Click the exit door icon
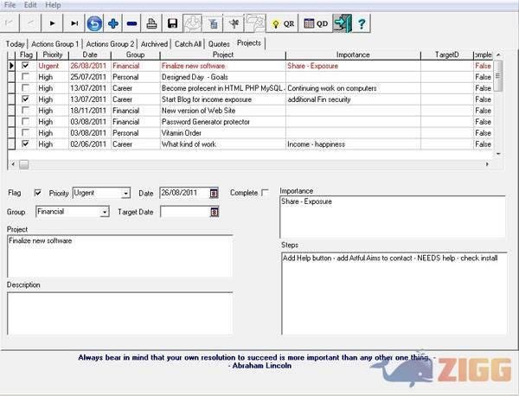This screenshot has height=396, width=519. point(342,23)
